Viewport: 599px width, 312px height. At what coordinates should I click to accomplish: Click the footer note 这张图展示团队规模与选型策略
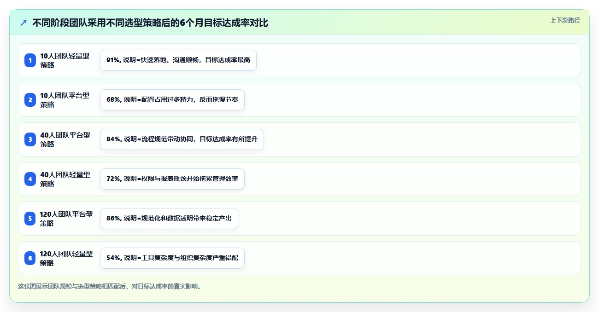click(x=110, y=286)
